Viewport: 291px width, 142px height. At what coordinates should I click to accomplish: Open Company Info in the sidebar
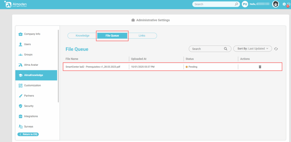[x=32, y=34]
